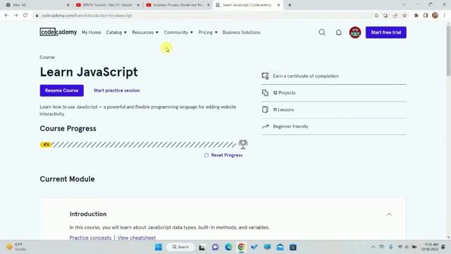Go back with browser back arrow
This screenshot has height=254, width=451.
click(x=6, y=16)
